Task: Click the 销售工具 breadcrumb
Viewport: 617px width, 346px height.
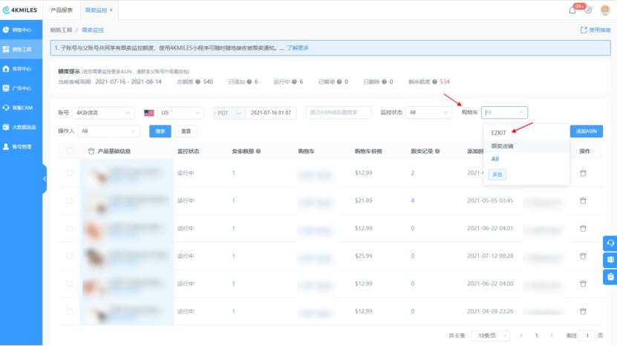Action: [x=61, y=30]
